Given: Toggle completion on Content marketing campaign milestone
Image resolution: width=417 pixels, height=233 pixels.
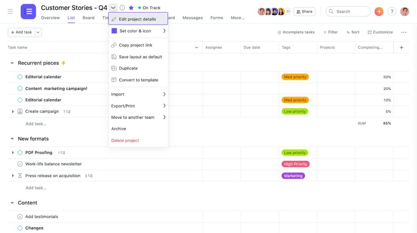Looking at the screenshot, I should (20, 89).
